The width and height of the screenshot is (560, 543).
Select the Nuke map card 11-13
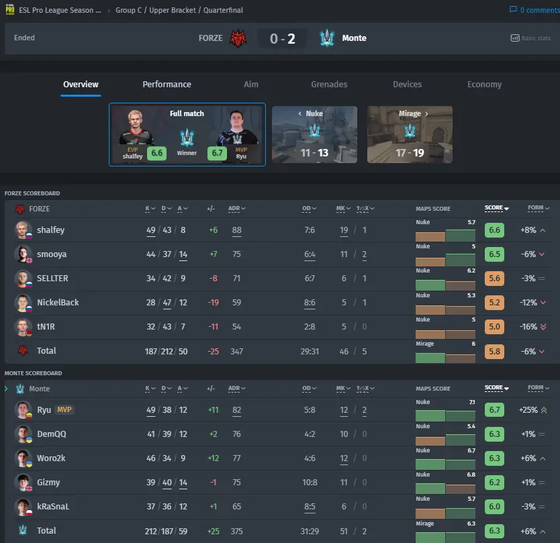(314, 135)
